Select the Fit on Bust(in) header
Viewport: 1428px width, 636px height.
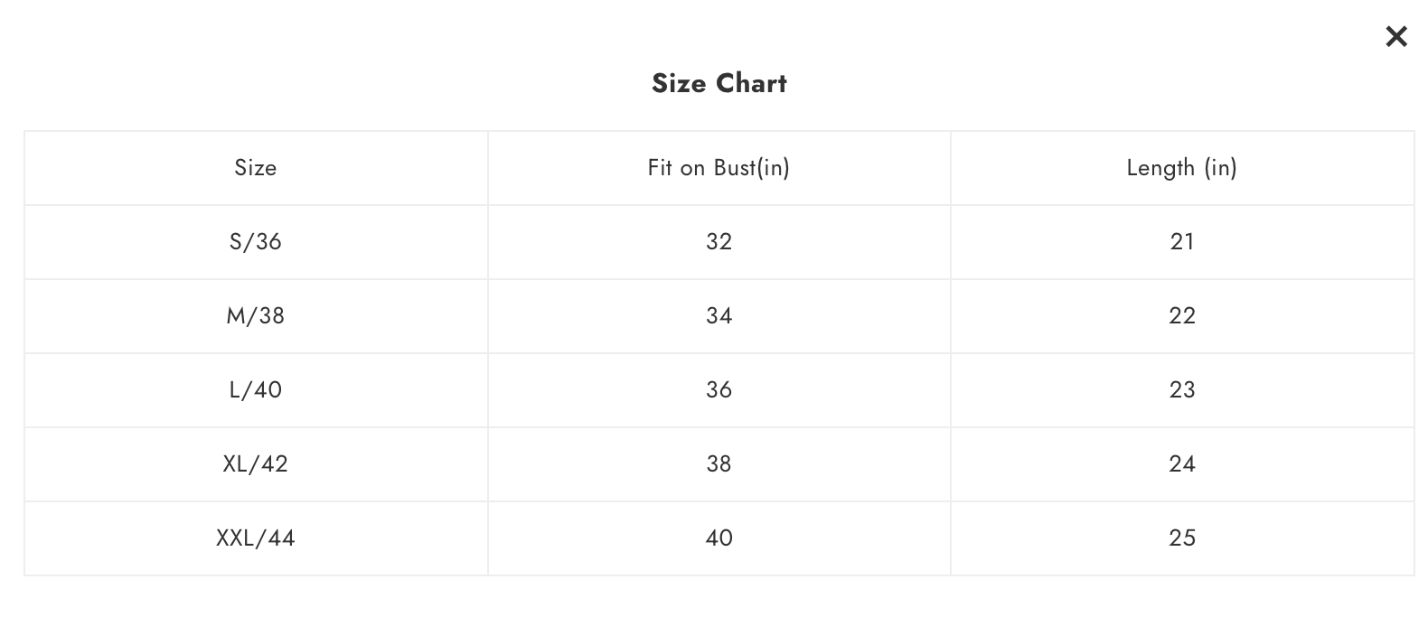tap(719, 168)
